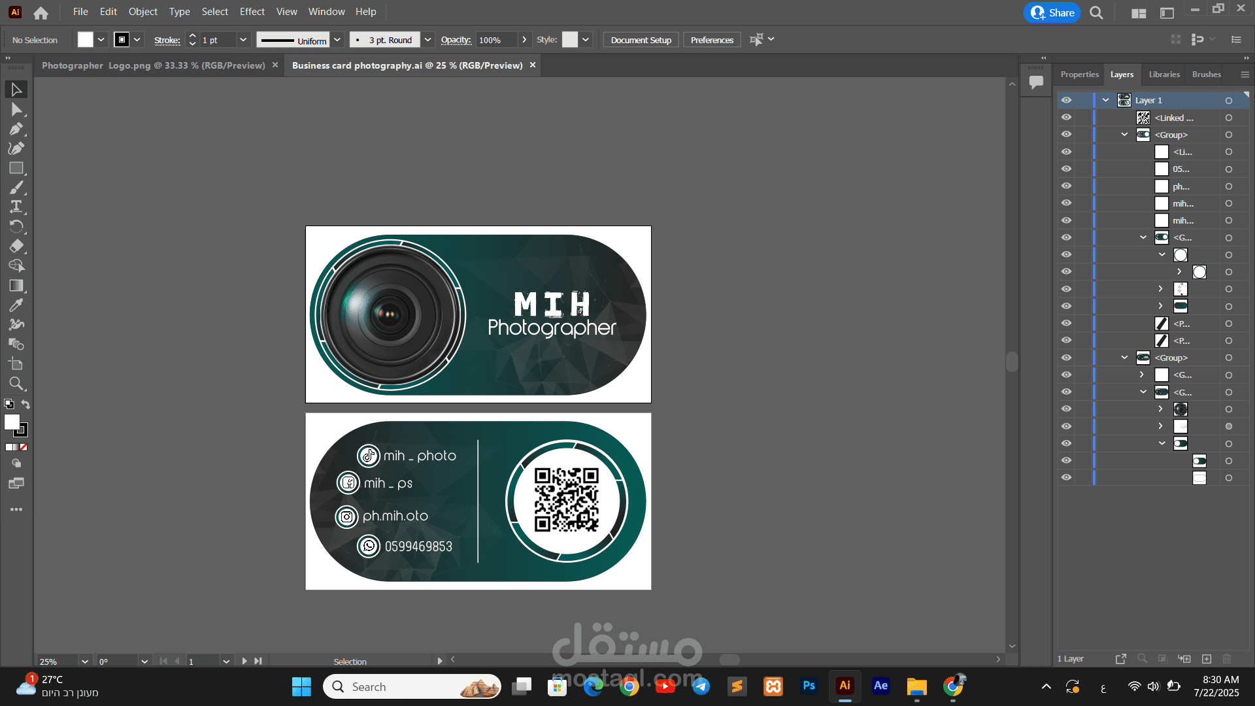Open search icon in top bar
The height and width of the screenshot is (706, 1255).
tap(1096, 12)
